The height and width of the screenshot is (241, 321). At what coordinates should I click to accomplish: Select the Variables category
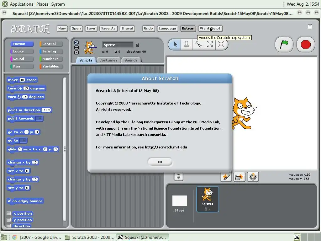(51, 67)
